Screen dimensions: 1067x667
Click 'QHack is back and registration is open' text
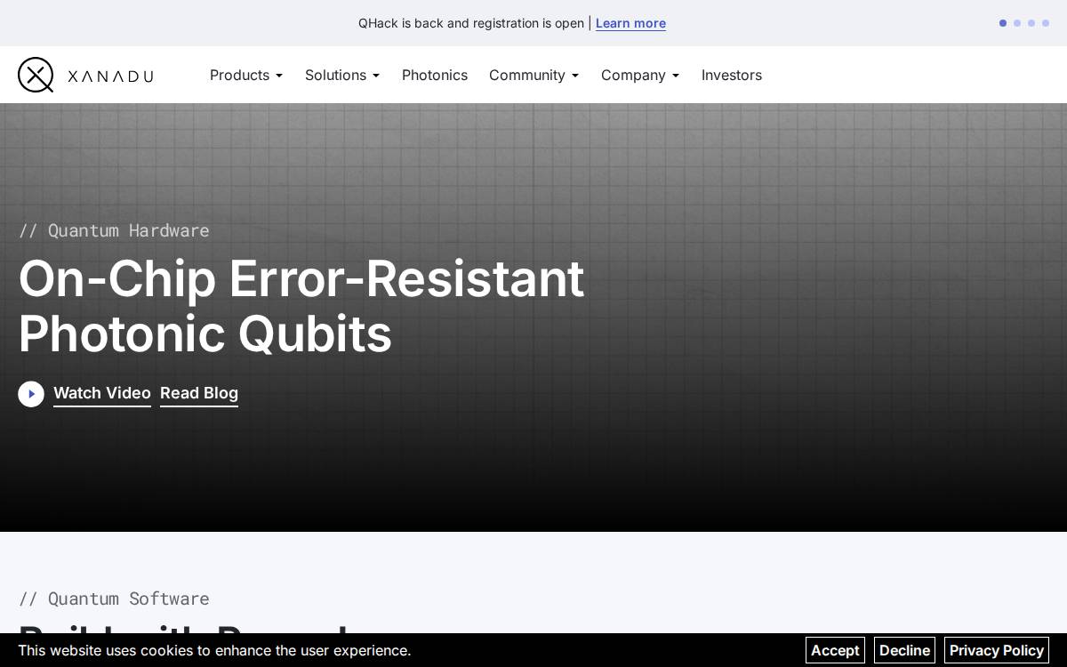471,23
